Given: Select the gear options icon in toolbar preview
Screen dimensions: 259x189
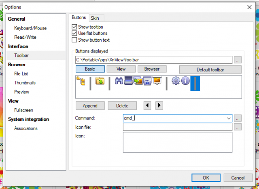Looking at the screenshot, I should point(176,81).
